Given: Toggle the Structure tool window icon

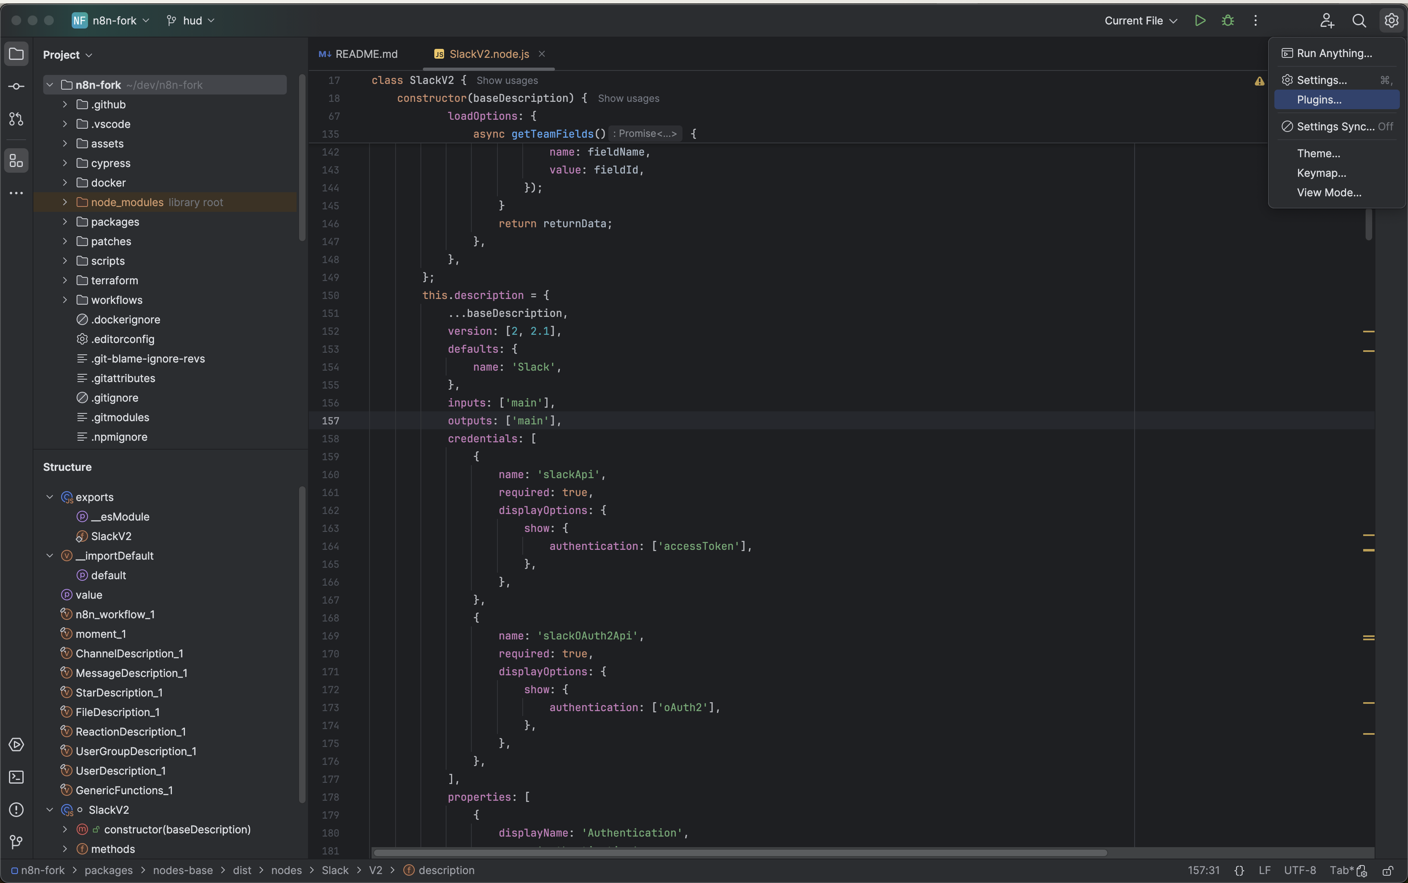Looking at the screenshot, I should [16, 160].
